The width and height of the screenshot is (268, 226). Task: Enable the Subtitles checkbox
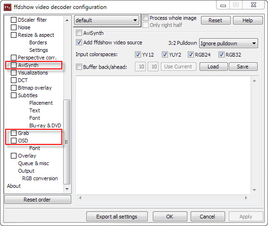pyautogui.click(x=14, y=95)
